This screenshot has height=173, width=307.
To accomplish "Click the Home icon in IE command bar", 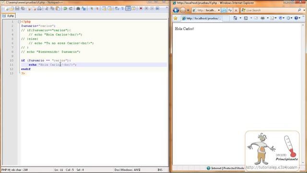I will [235, 18].
